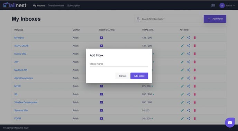The width and height of the screenshot is (238, 131).
Task: Delete the IADVL OMAS inbox
Action: click(x=195, y=46)
